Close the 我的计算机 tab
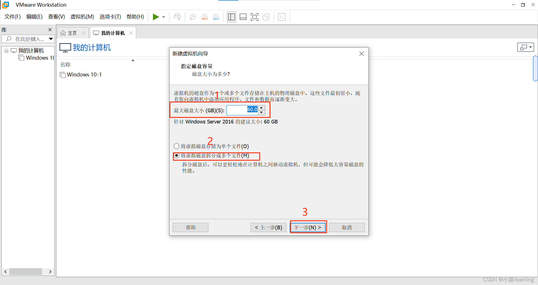Image resolution: width=538 pixels, height=285 pixels. (x=131, y=33)
